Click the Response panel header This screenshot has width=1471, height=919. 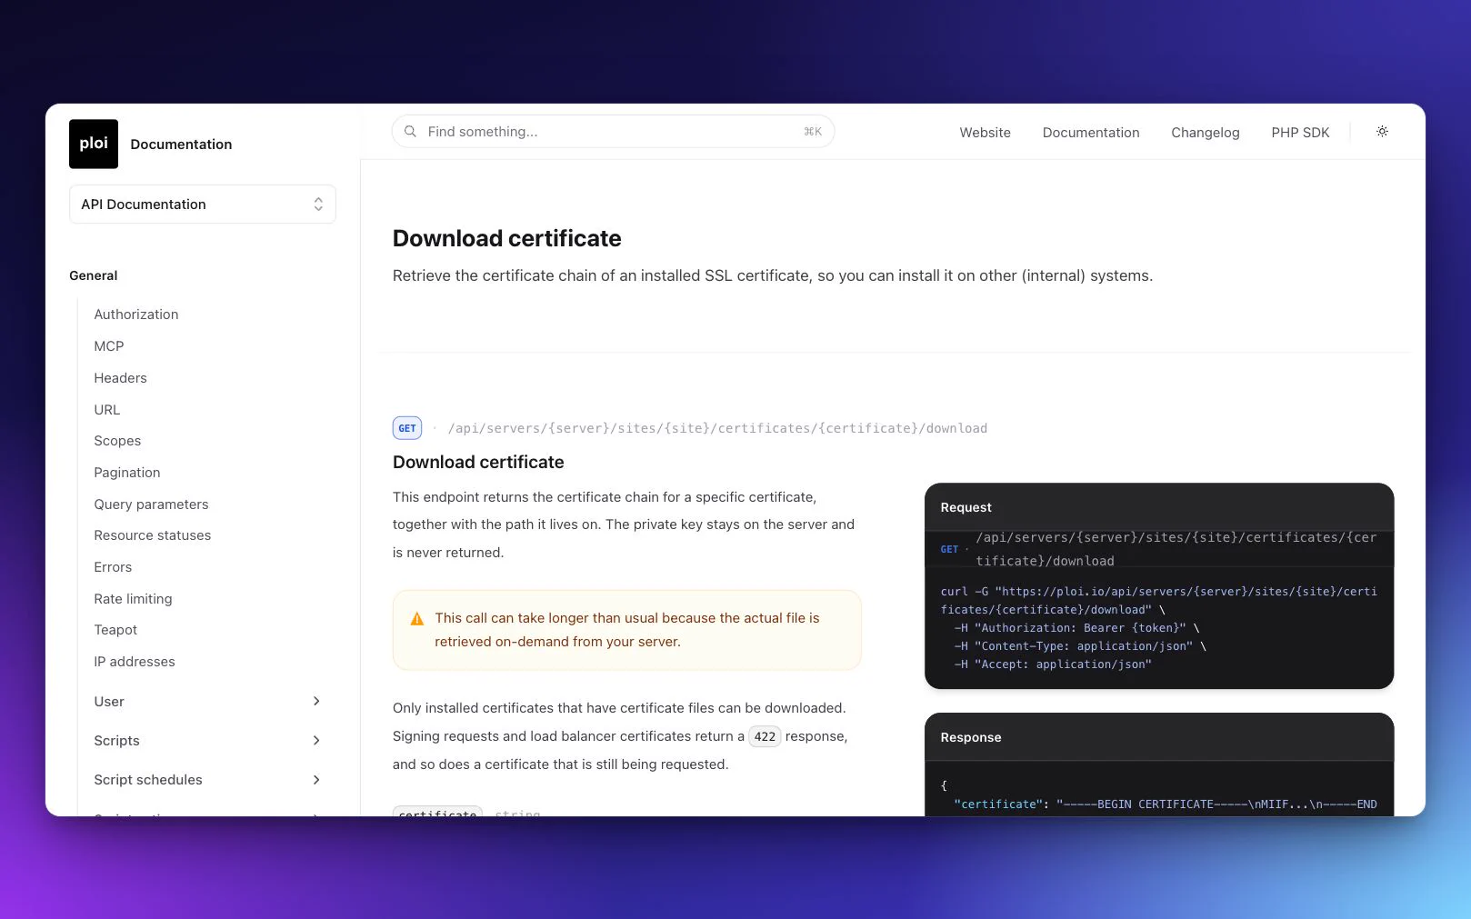tap(1159, 737)
